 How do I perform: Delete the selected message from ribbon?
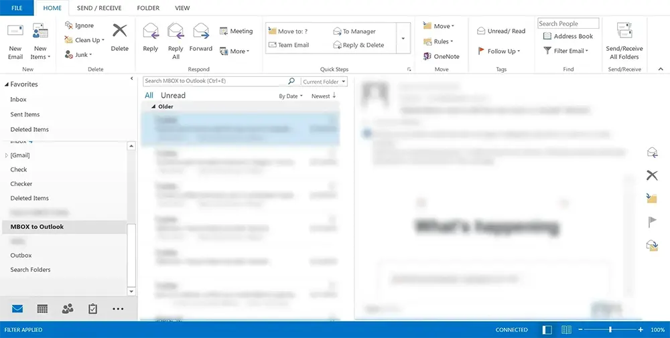click(120, 37)
